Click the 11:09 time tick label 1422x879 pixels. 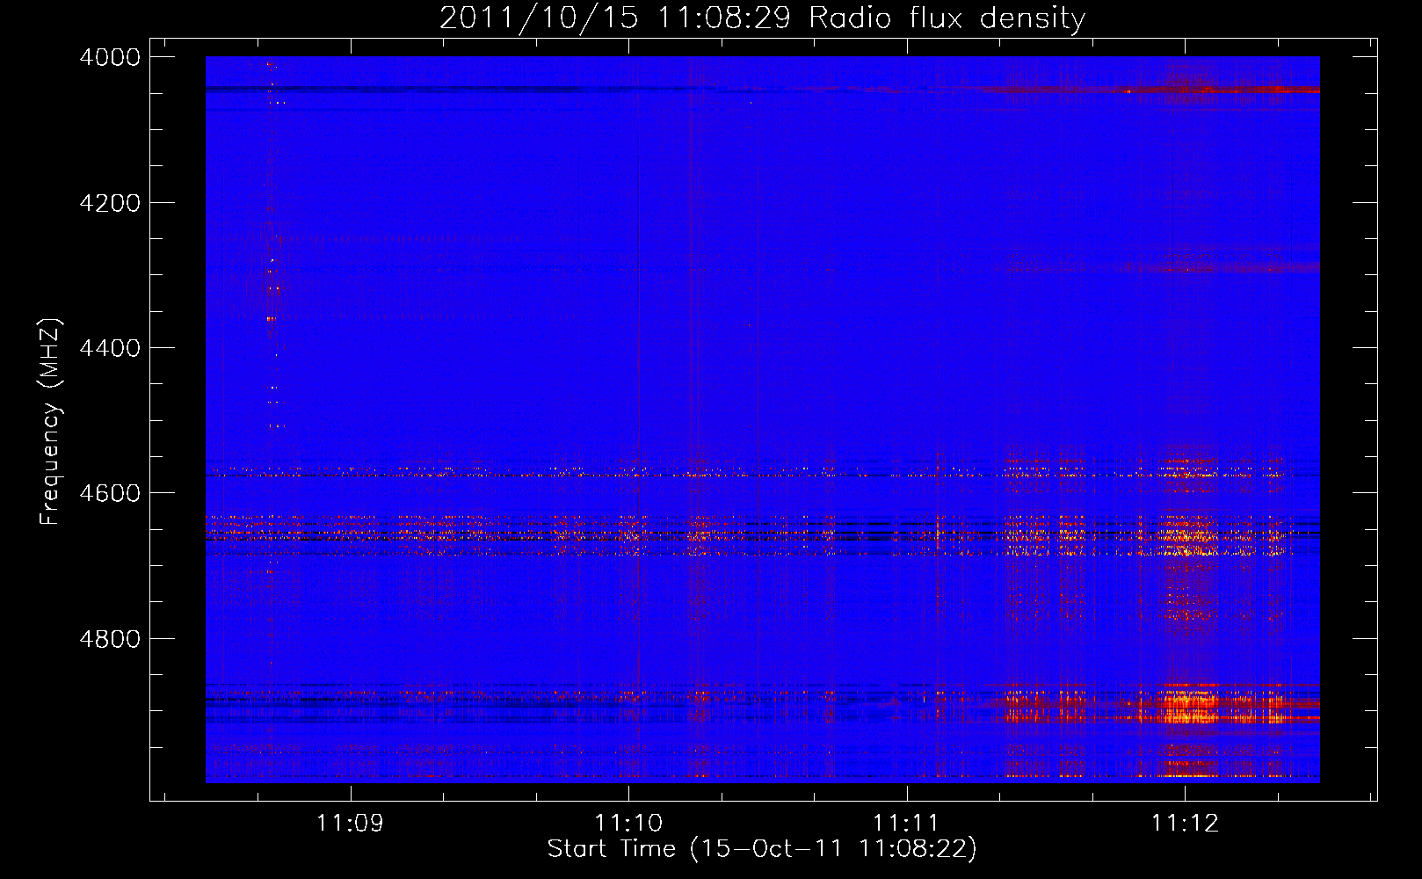(x=350, y=824)
